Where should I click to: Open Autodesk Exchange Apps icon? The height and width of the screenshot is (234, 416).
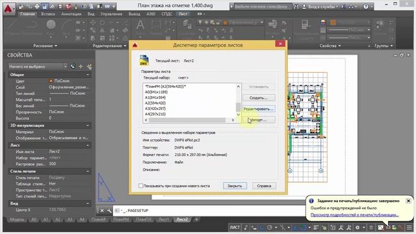click(343, 6)
